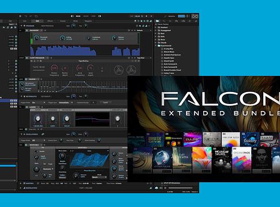
Task: Bypass the Wavetable oscillator power icon
Action: tap(26, 145)
